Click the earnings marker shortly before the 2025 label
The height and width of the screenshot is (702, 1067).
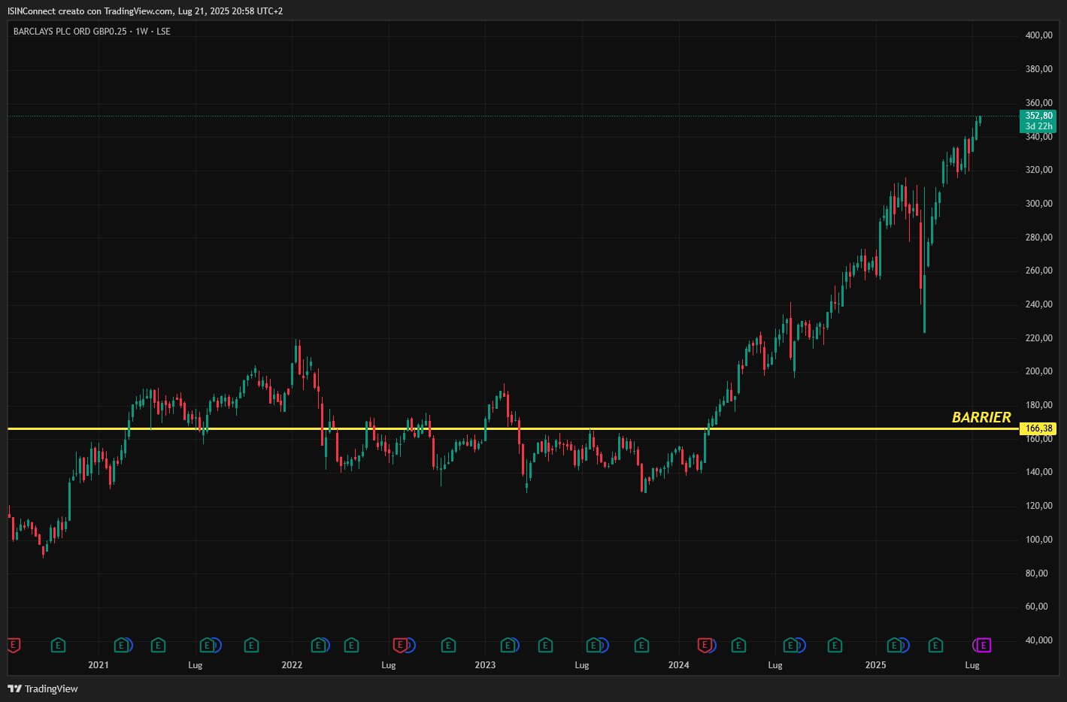(x=835, y=645)
